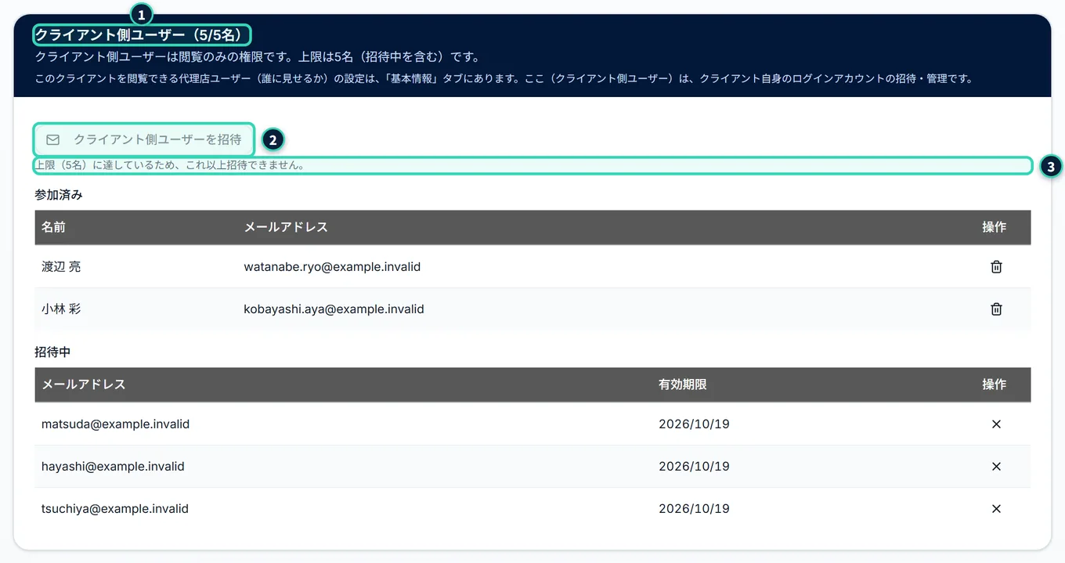Click 操作 header in 参加済み table
This screenshot has height=563, width=1065.
tap(995, 227)
